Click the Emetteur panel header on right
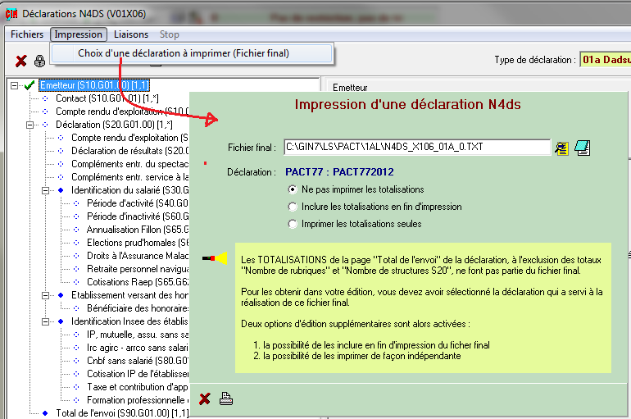 coord(350,88)
